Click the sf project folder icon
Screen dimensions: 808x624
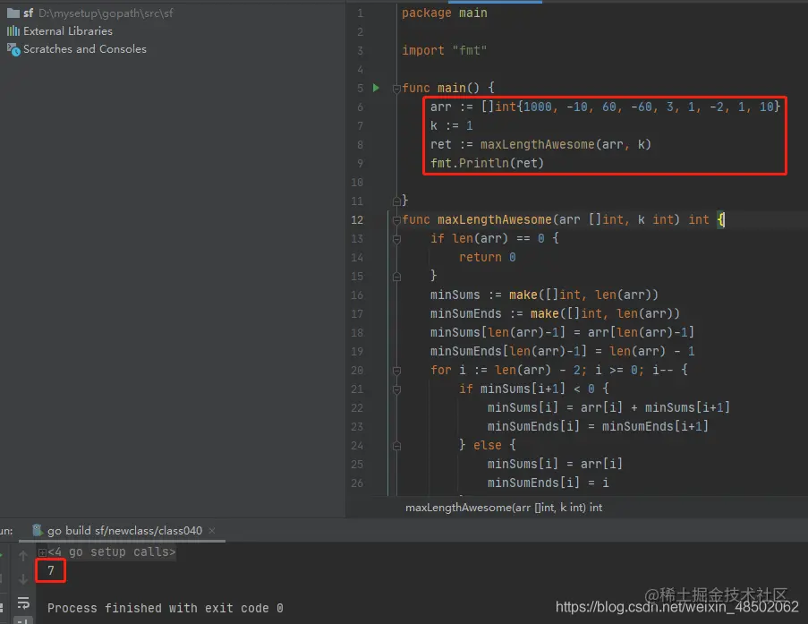point(13,13)
